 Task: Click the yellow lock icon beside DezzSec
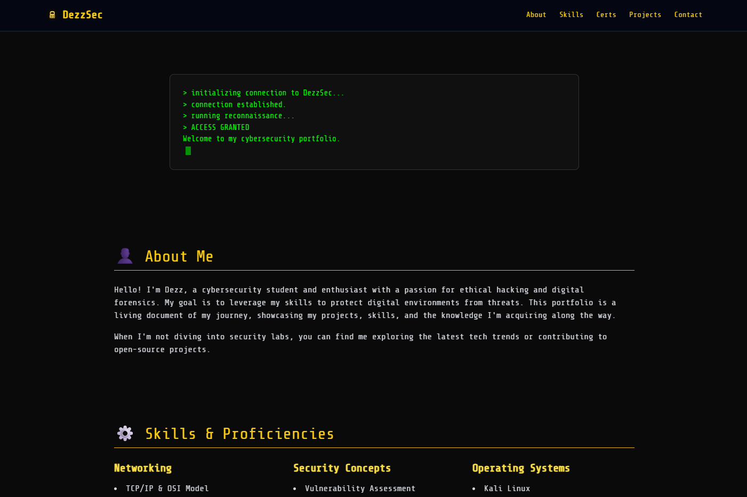(52, 15)
